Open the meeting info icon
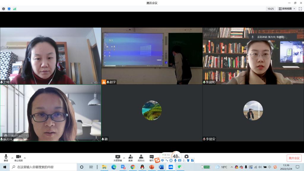 pyautogui.click(x=4, y=9)
